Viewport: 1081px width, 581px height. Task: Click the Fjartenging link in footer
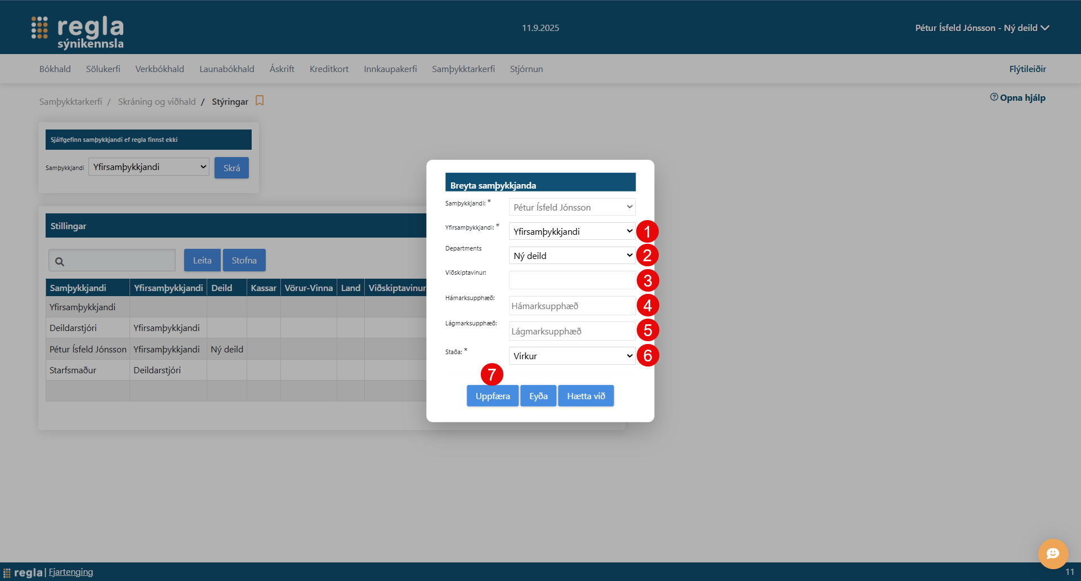pos(71,572)
